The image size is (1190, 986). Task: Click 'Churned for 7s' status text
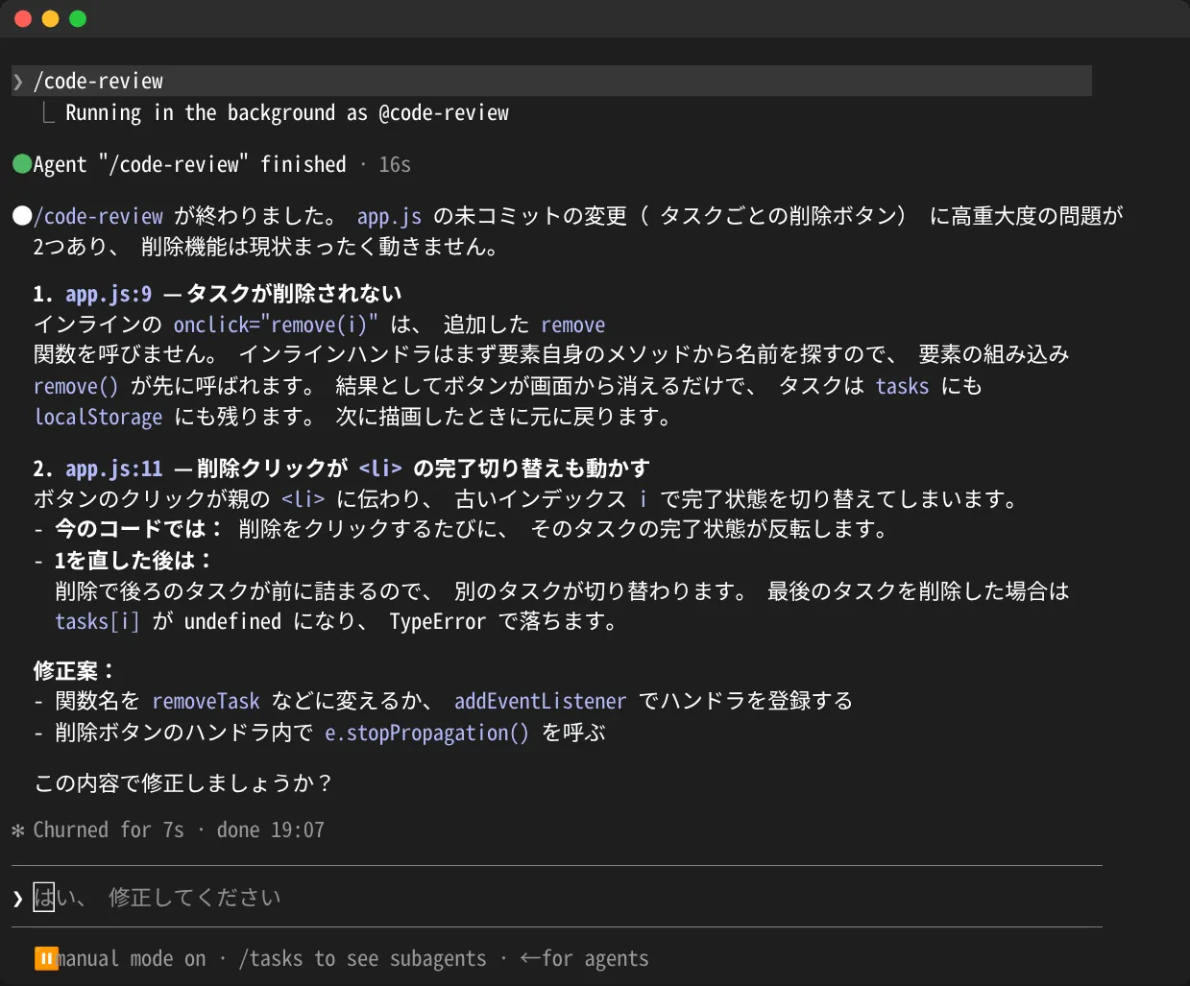tap(109, 830)
